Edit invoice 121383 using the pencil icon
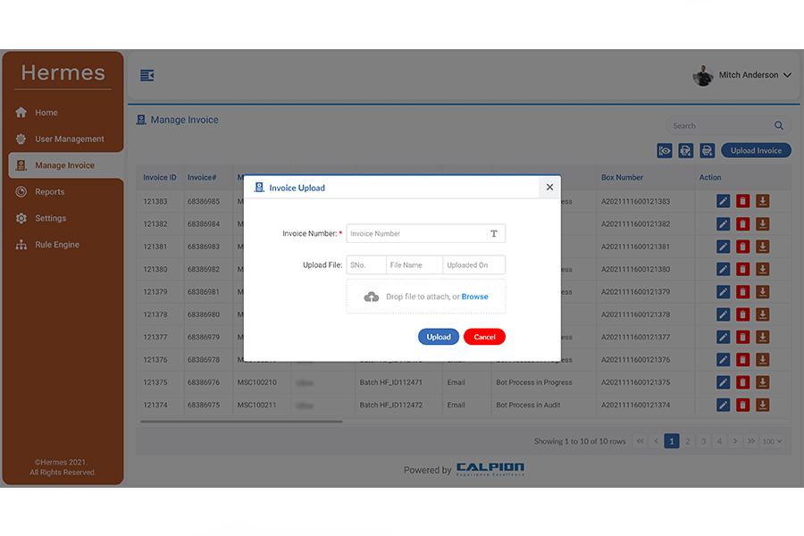This screenshot has width=804, height=536. coord(723,200)
